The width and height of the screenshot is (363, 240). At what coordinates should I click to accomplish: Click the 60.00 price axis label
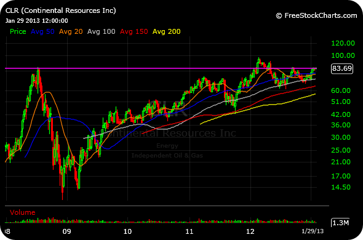tap(341, 90)
